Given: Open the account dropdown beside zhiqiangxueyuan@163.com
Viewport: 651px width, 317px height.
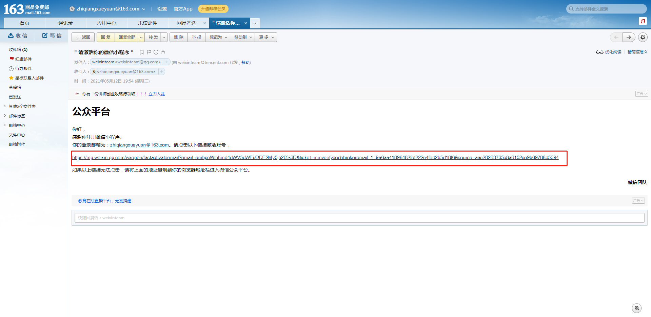Looking at the screenshot, I should coord(144,9).
